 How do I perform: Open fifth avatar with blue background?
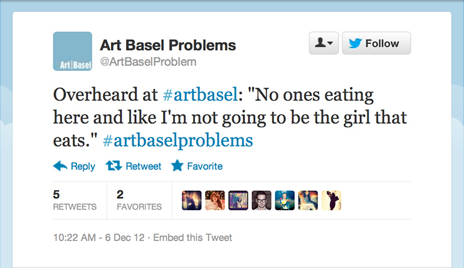click(x=285, y=200)
